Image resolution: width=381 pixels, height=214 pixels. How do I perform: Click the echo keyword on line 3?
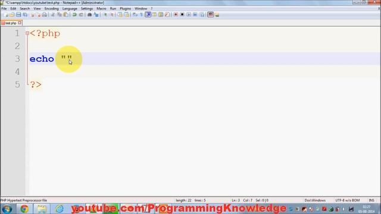(x=42, y=59)
